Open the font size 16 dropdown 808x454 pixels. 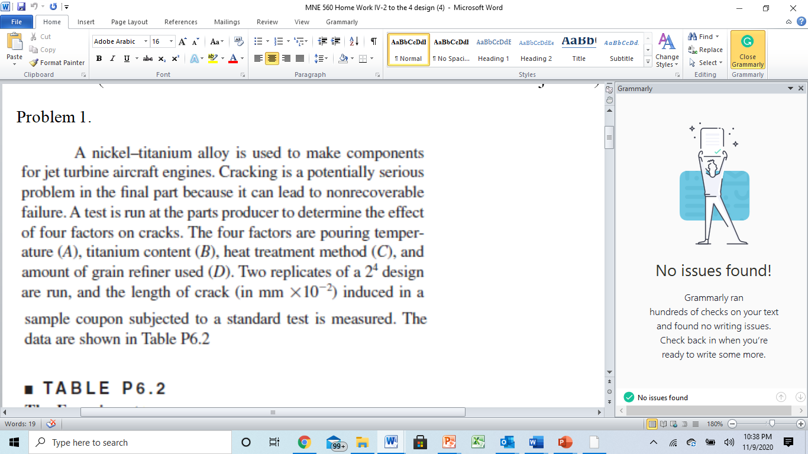tap(172, 41)
